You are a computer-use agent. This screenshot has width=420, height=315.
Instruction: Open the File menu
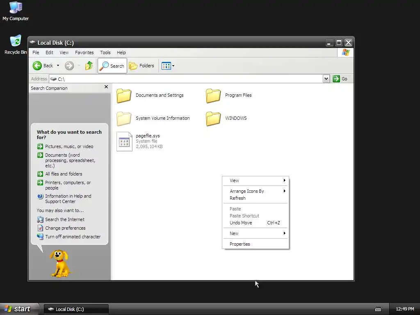click(36, 52)
